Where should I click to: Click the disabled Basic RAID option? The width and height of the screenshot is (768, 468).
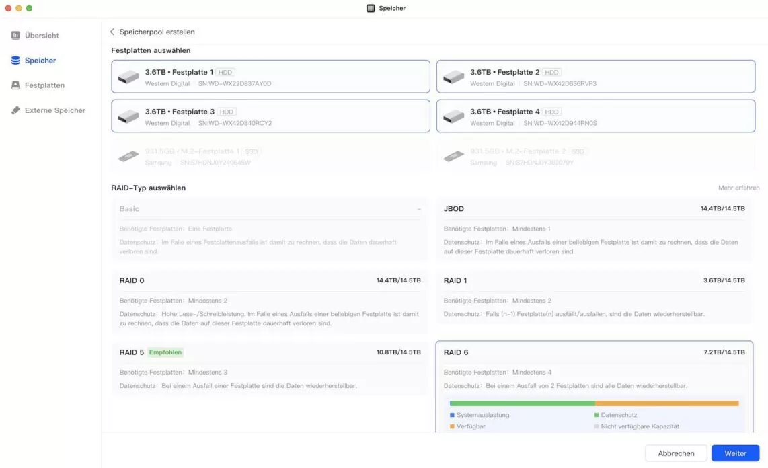[270, 229]
